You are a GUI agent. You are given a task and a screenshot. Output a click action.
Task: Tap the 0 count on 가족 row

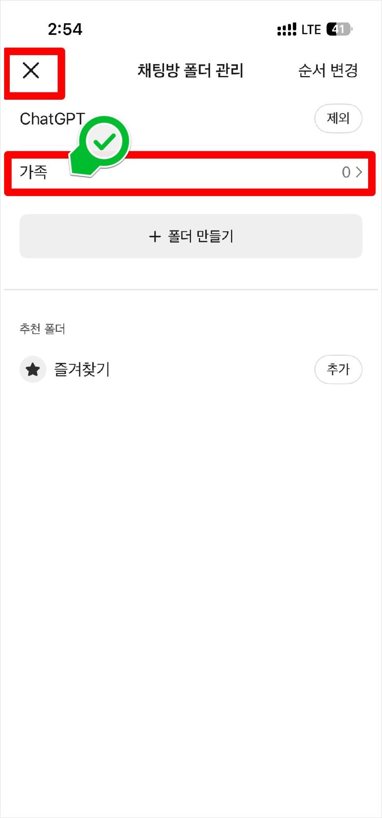346,172
